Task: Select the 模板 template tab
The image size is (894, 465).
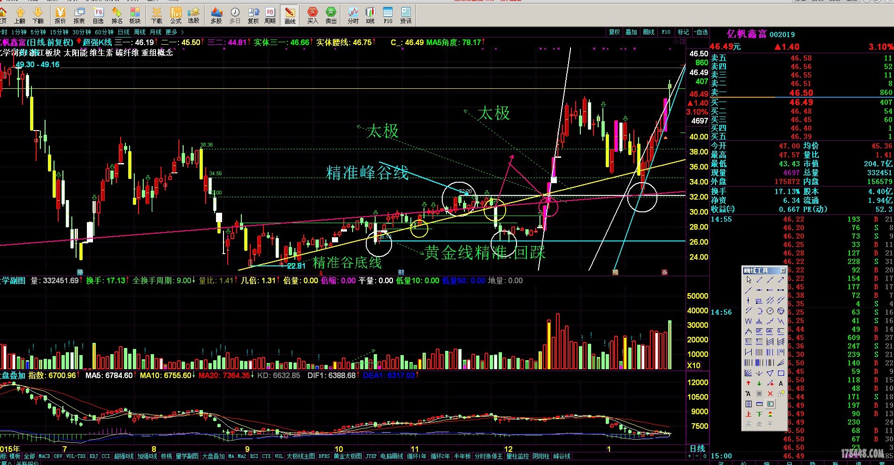Action: pyautogui.click(x=15, y=456)
